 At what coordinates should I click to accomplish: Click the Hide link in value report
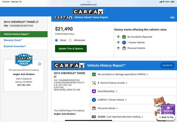coord(172,18)
